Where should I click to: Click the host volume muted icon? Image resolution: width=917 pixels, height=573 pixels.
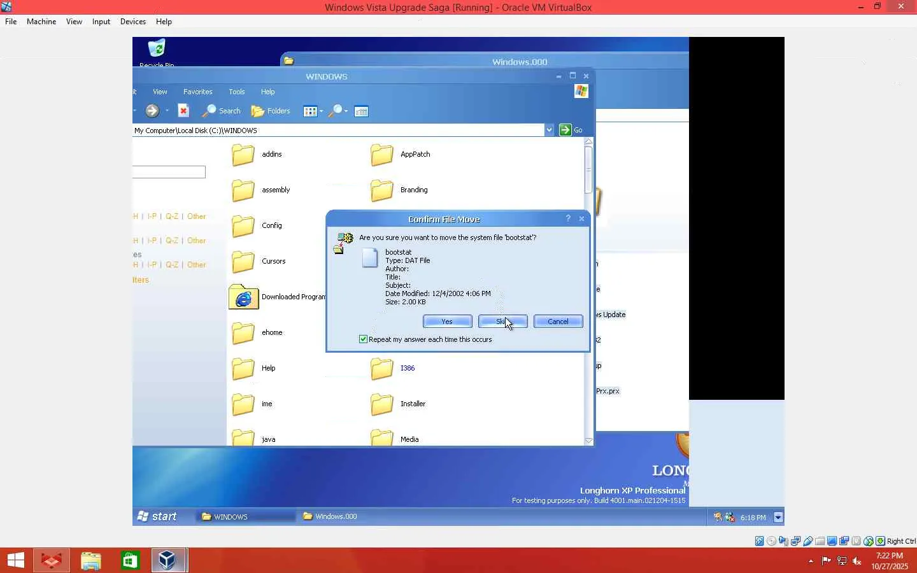coord(857,561)
